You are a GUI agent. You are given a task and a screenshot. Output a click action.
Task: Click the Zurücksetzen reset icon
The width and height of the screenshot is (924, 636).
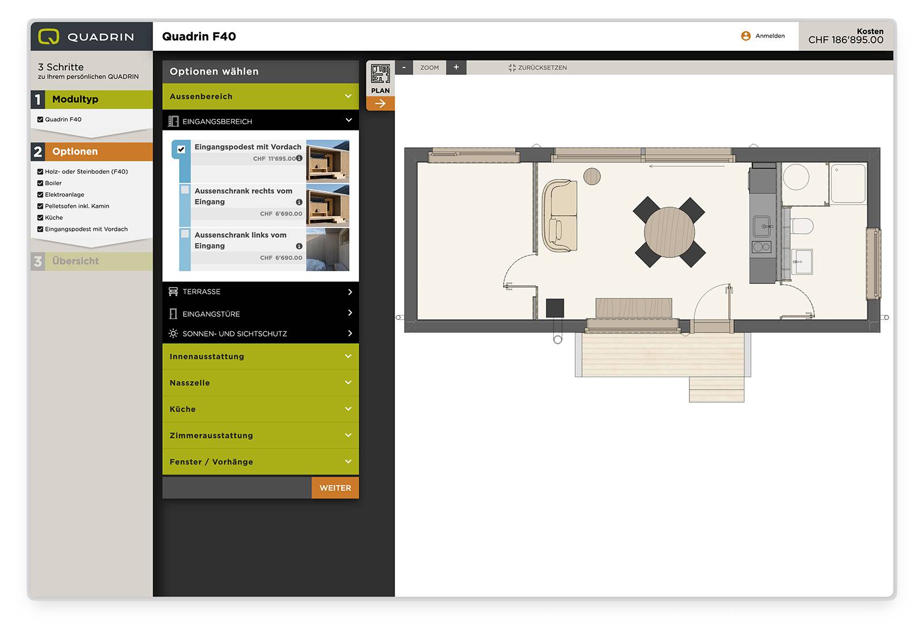tap(512, 68)
